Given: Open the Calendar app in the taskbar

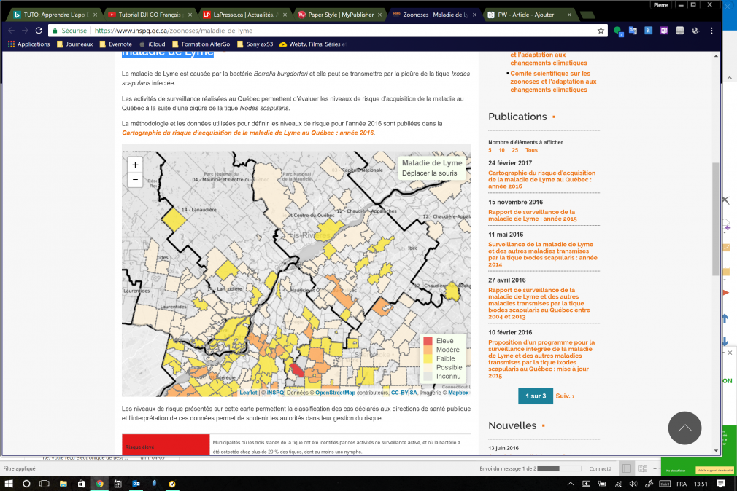Looking at the screenshot, I should click(118, 484).
